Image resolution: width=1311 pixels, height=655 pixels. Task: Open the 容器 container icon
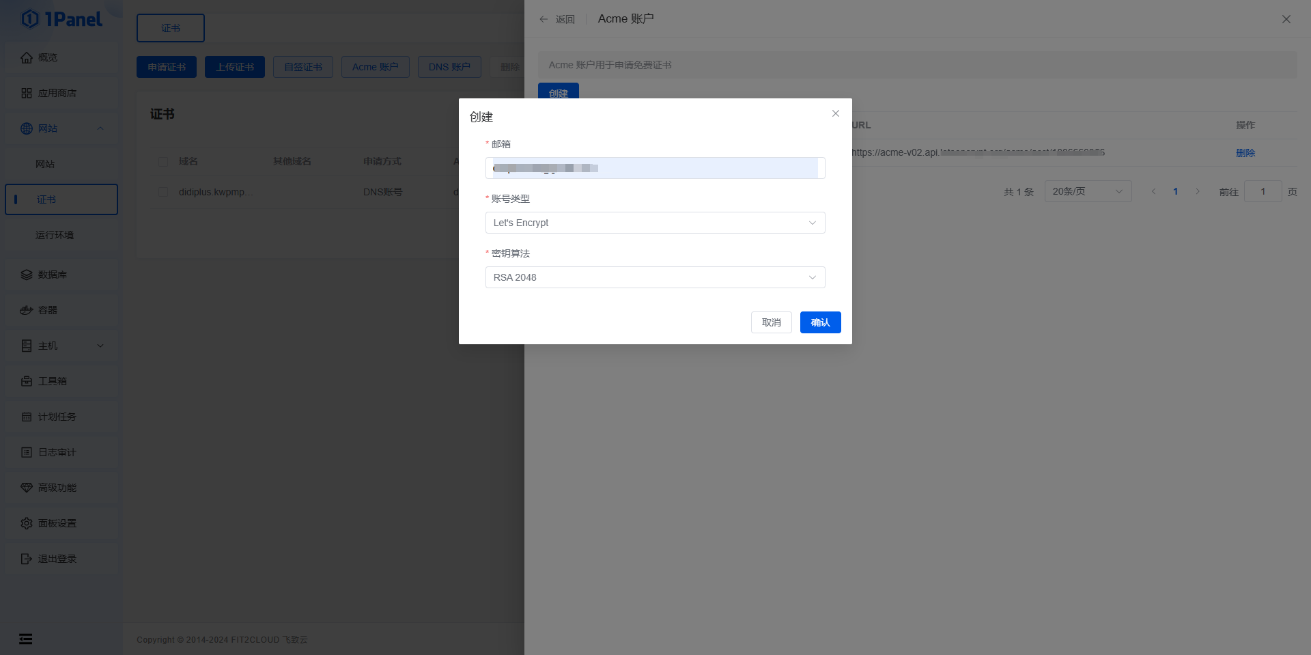click(27, 310)
